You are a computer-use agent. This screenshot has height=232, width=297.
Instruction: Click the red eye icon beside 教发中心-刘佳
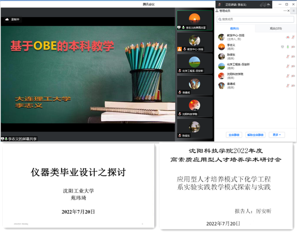click(x=288, y=37)
